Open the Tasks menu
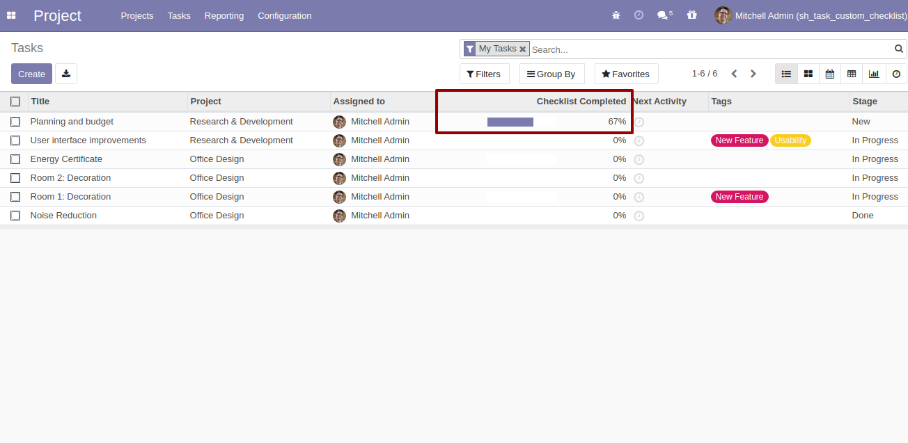 [179, 15]
